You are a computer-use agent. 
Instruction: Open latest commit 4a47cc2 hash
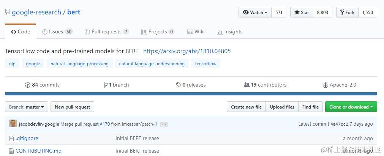[339, 124]
